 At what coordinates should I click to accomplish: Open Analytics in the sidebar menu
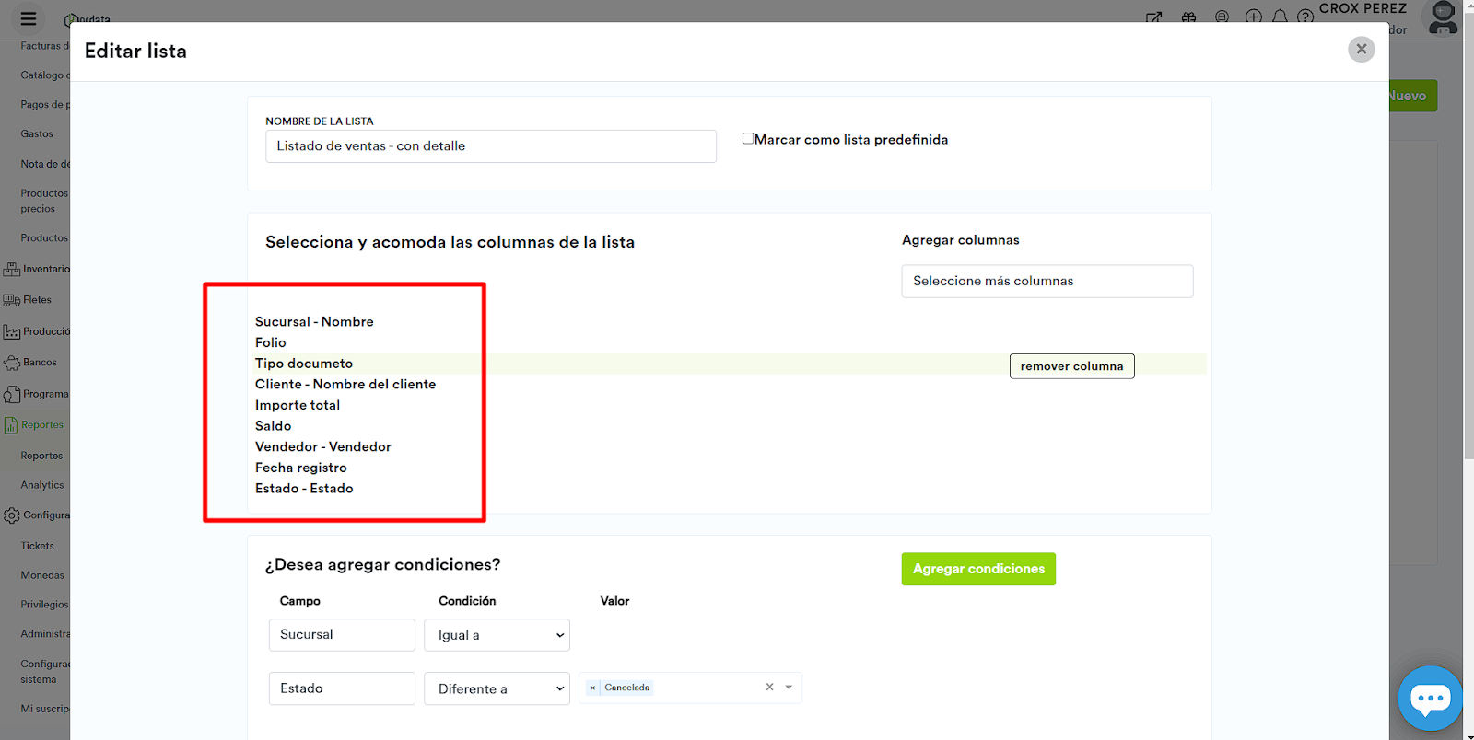click(x=42, y=485)
